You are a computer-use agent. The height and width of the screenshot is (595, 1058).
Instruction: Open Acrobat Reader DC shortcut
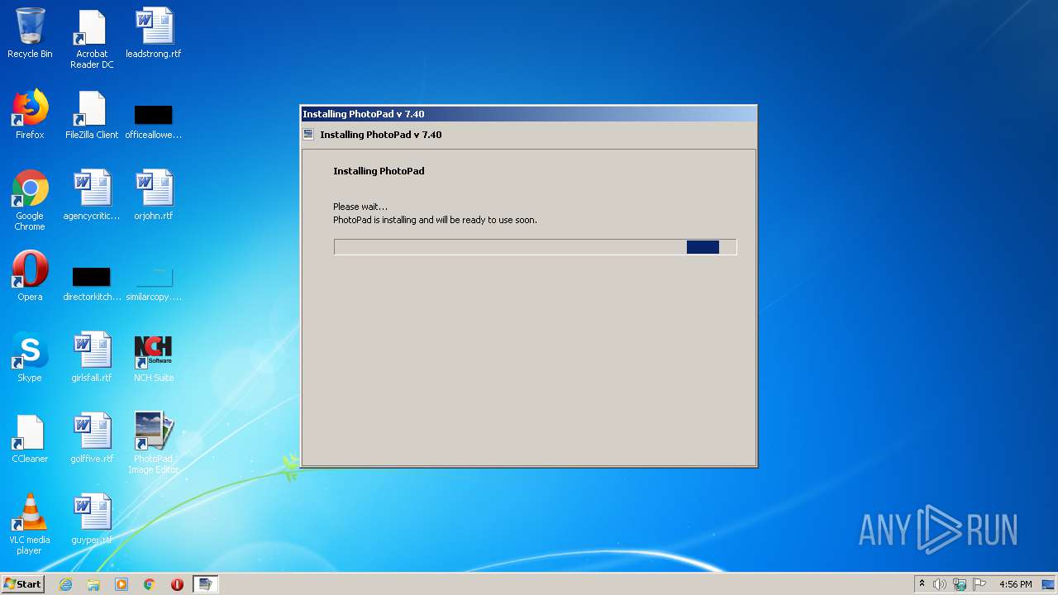pos(92,39)
